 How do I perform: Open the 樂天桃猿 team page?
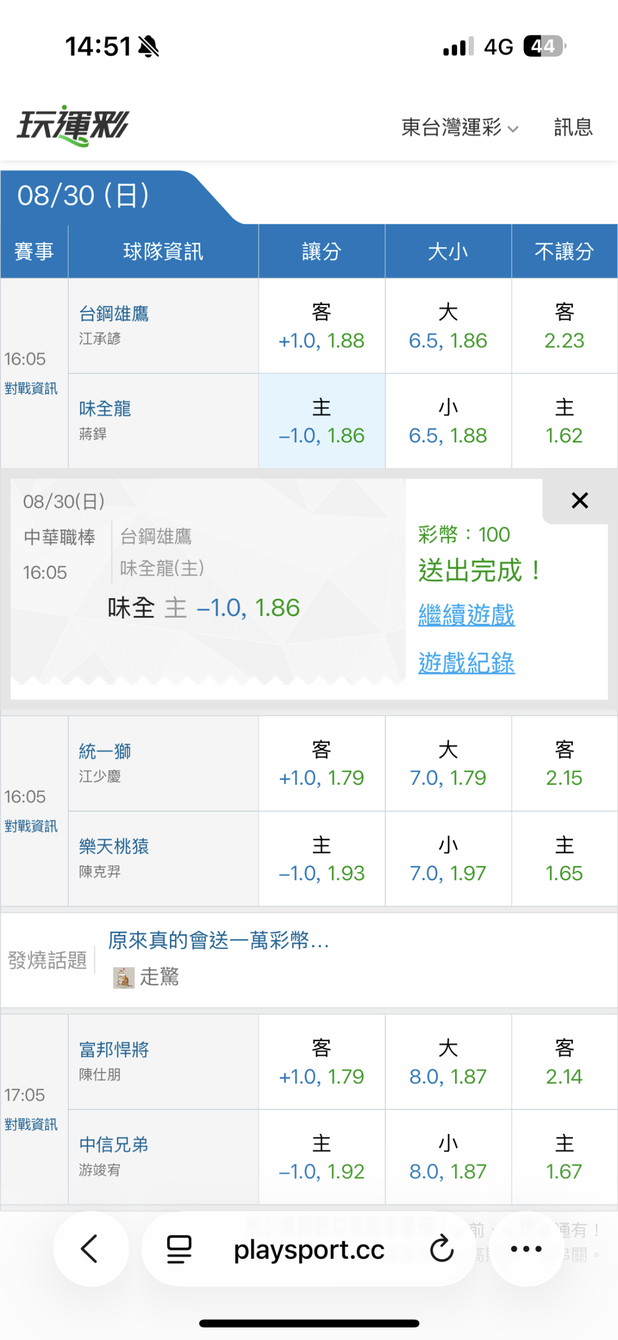coord(114,846)
